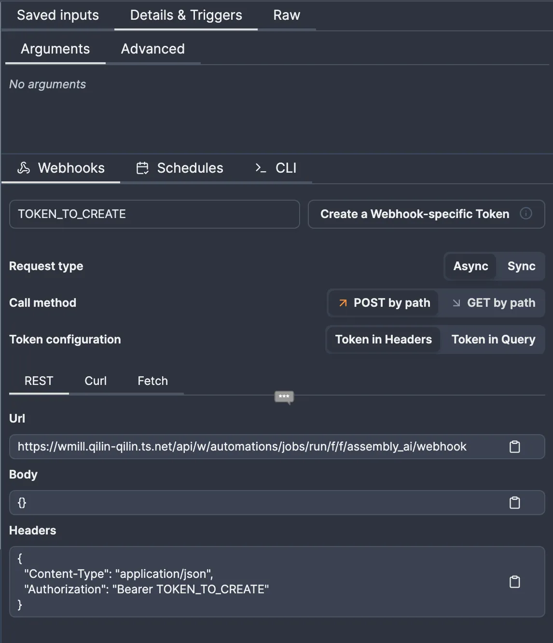Click the info icon beside Create Token
Screen dimensions: 553x643
[526, 214]
